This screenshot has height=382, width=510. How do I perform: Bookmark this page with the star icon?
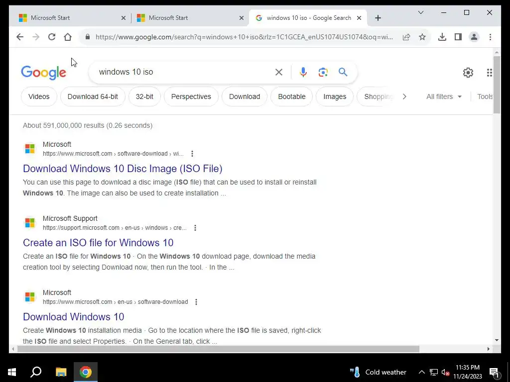coord(422,37)
